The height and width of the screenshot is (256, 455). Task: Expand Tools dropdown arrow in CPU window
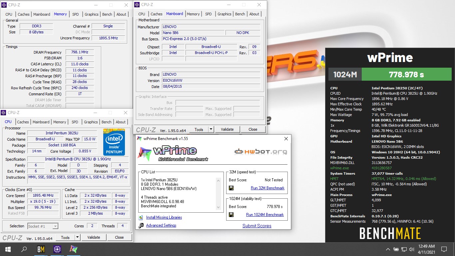(x=77, y=237)
